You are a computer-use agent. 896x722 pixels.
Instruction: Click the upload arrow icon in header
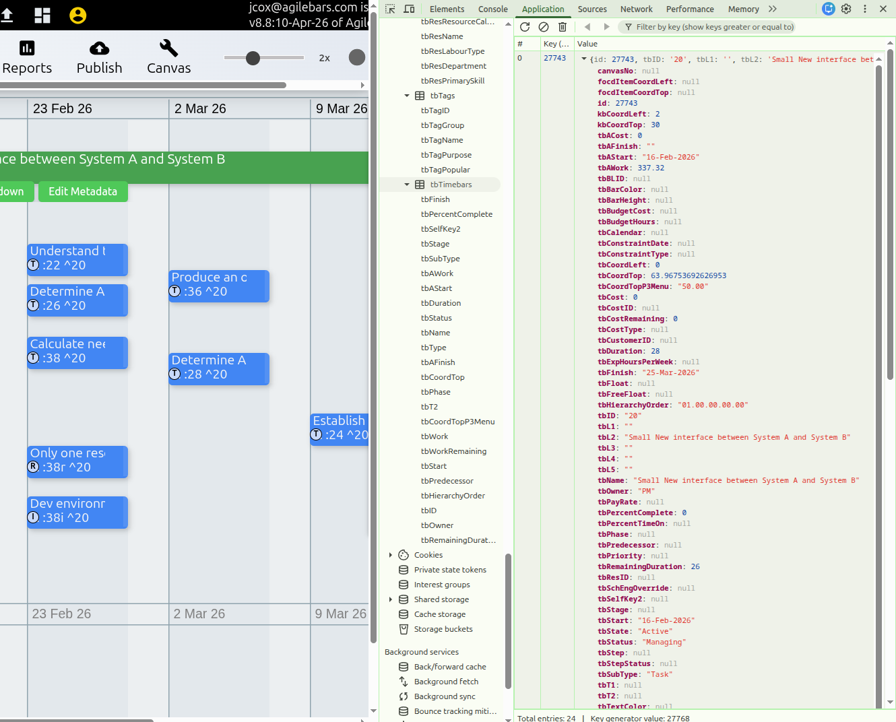point(7,15)
